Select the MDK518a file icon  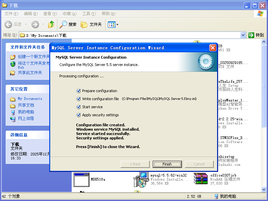tap(80, 179)
